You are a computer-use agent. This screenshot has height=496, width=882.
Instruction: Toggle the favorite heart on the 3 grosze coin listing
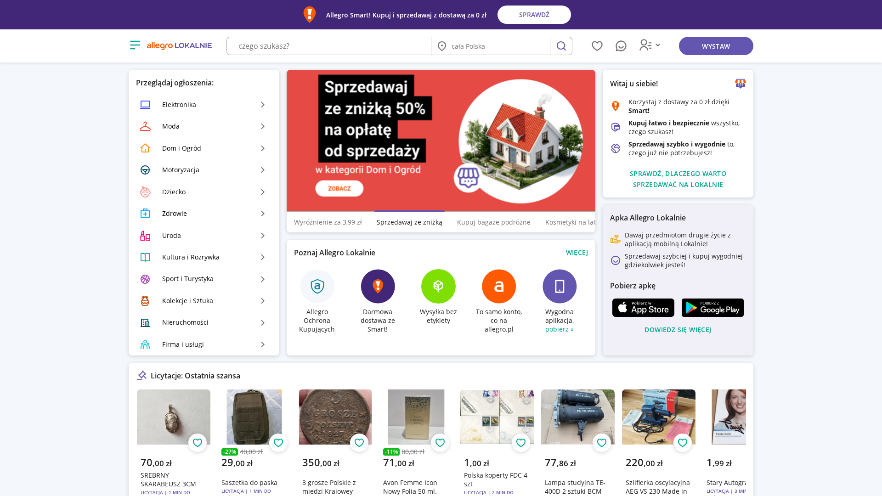coord(359,443)
